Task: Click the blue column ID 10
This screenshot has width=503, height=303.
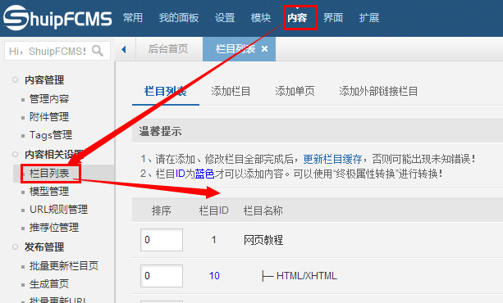Action: pos(214,276)
